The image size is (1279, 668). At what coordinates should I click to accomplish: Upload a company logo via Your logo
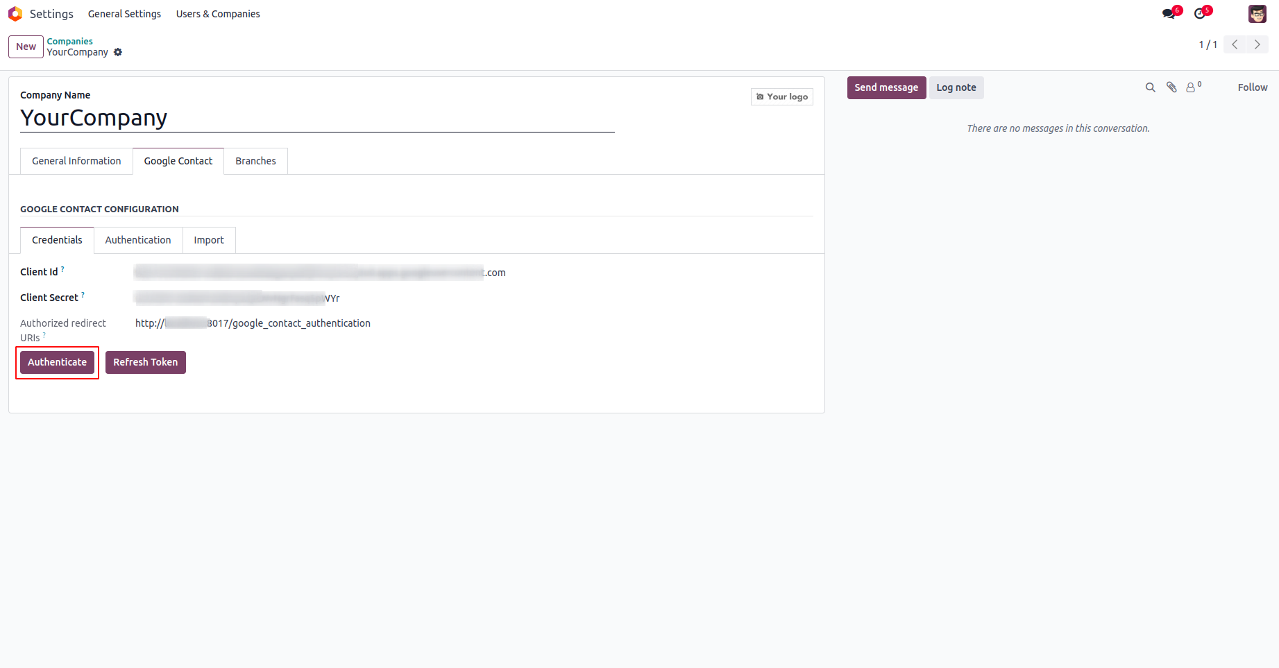[782, 96]
